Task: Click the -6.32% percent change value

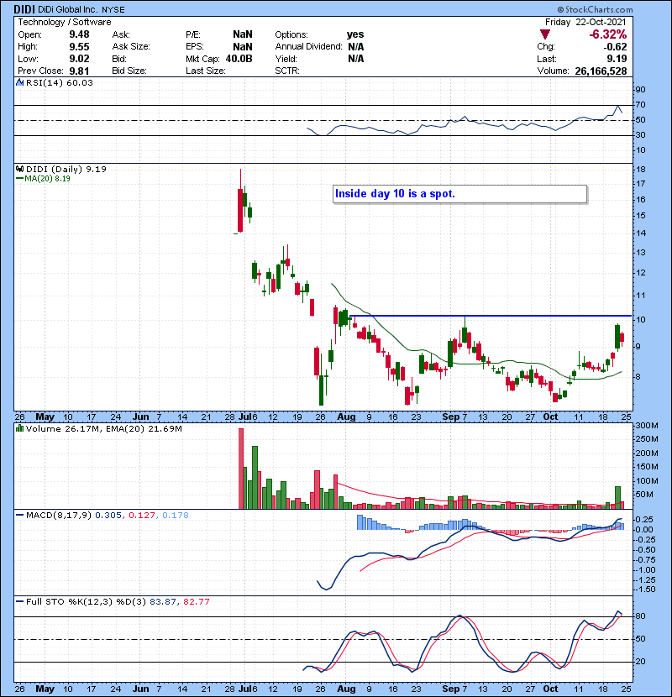Action: pyautogui.click(x=607, y=34)
